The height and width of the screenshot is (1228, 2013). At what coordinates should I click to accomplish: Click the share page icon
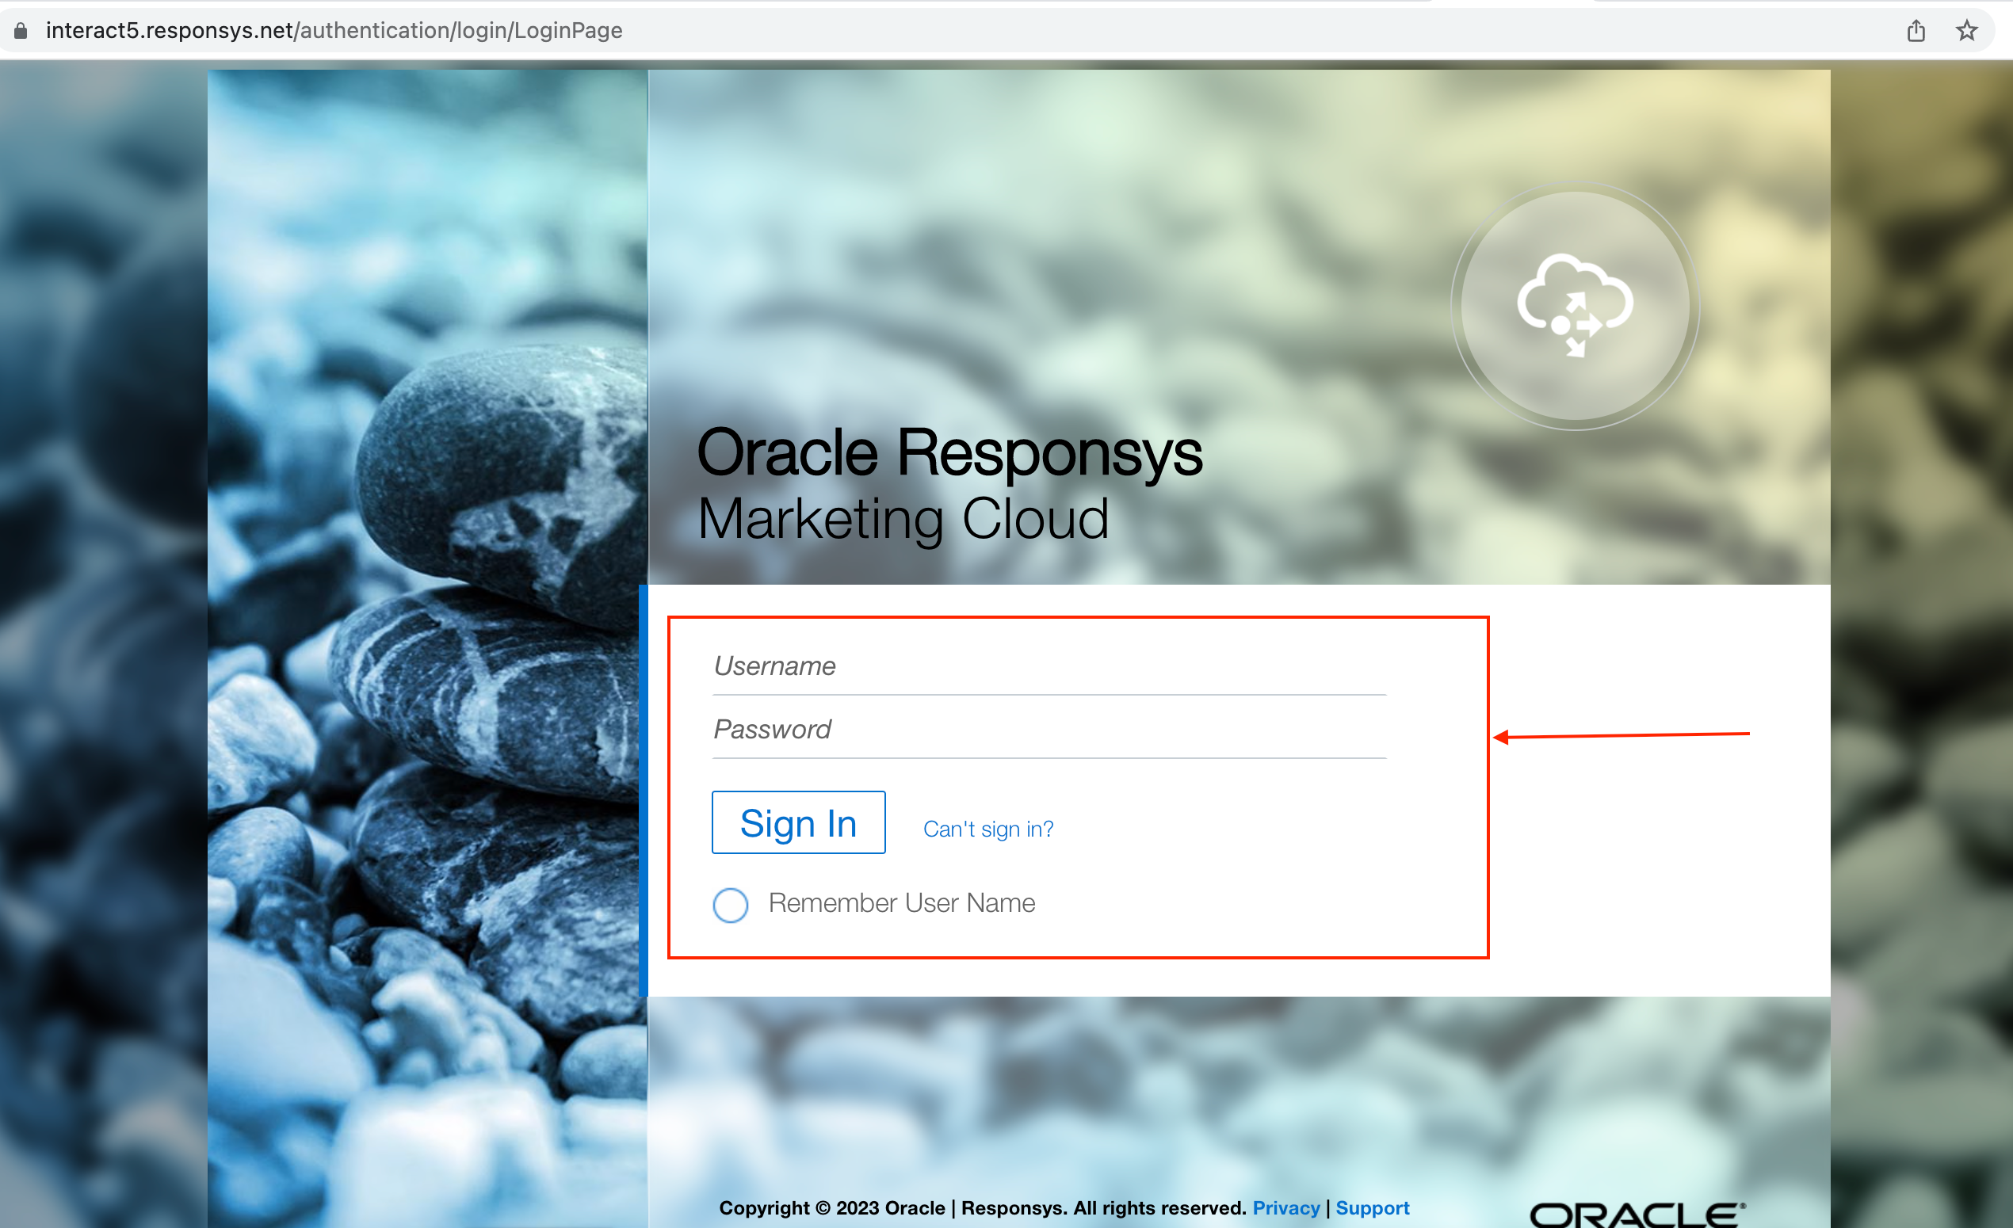(1916, 31)
